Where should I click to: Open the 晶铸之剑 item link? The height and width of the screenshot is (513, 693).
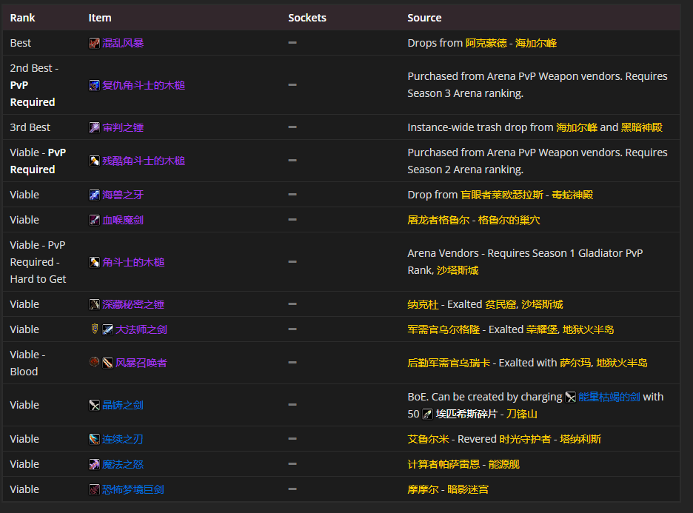point(122,405)
